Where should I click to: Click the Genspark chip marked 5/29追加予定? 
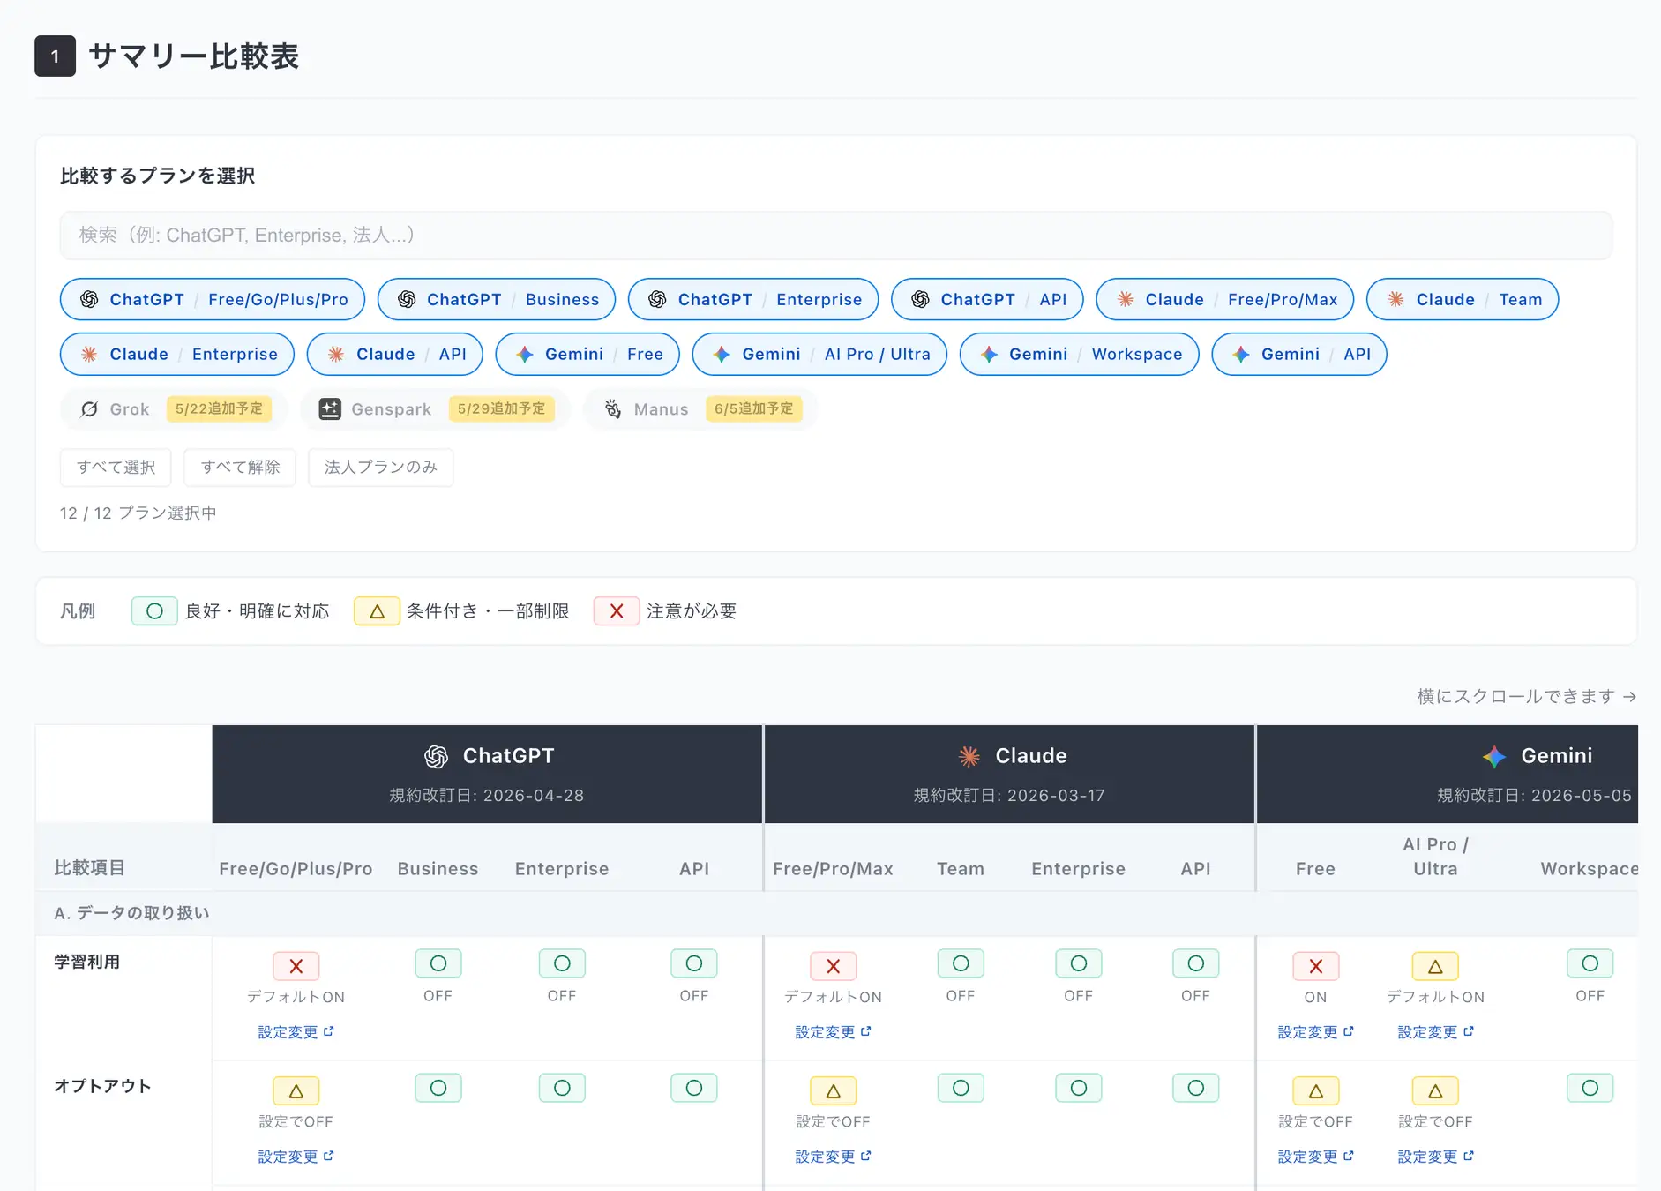click(x=436, y=409)
